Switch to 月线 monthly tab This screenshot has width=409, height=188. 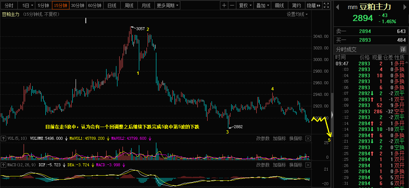tap(146, 5)
